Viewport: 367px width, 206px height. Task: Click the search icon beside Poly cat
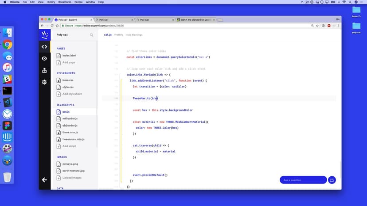click(92, 34)
